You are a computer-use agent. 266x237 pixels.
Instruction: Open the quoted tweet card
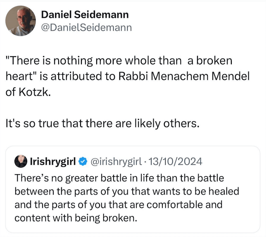click(x=133, y=189)
